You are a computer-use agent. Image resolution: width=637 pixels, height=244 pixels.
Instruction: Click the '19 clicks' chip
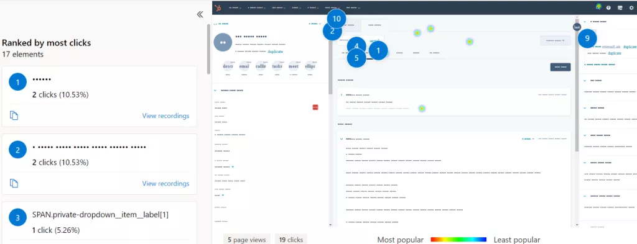[291, 240]
